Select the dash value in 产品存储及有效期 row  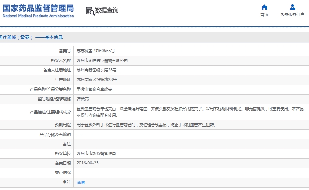point(79,135)
